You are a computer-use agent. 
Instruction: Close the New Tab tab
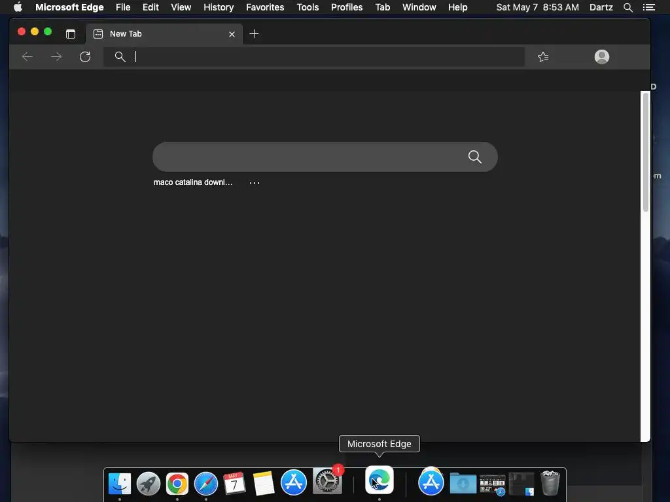click(232, 34)
